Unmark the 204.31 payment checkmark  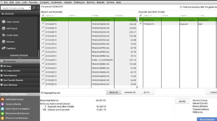(x=43, y=31)
